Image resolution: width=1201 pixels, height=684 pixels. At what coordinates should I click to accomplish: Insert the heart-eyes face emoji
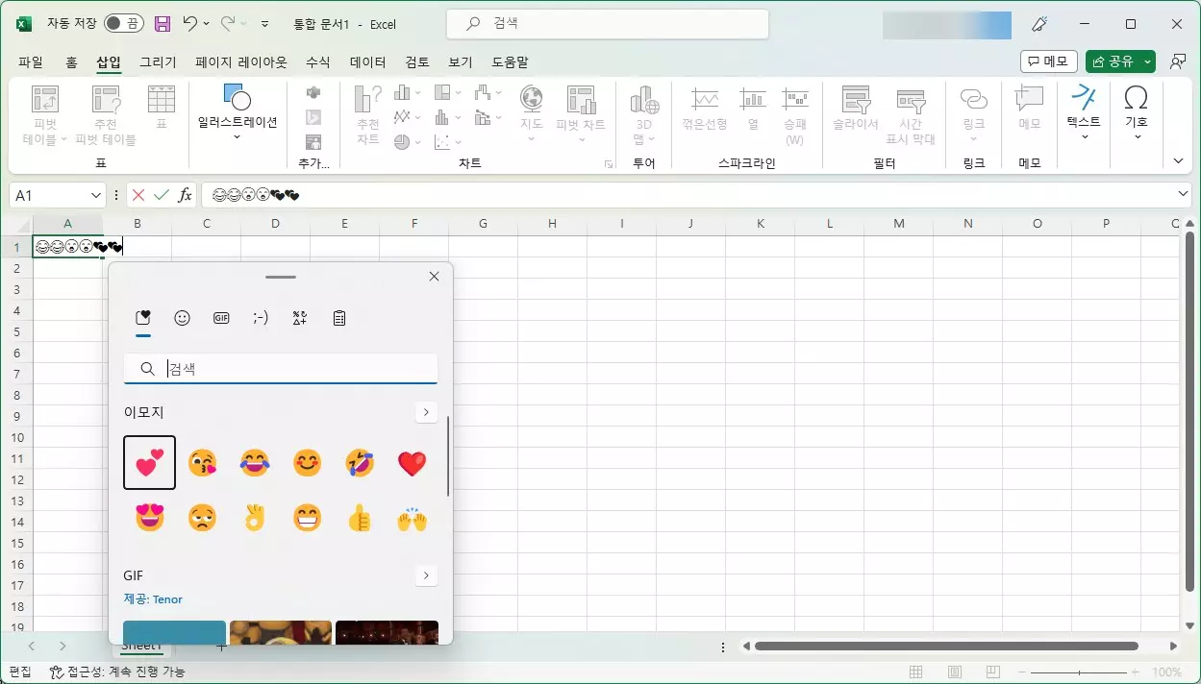[150, 519]
